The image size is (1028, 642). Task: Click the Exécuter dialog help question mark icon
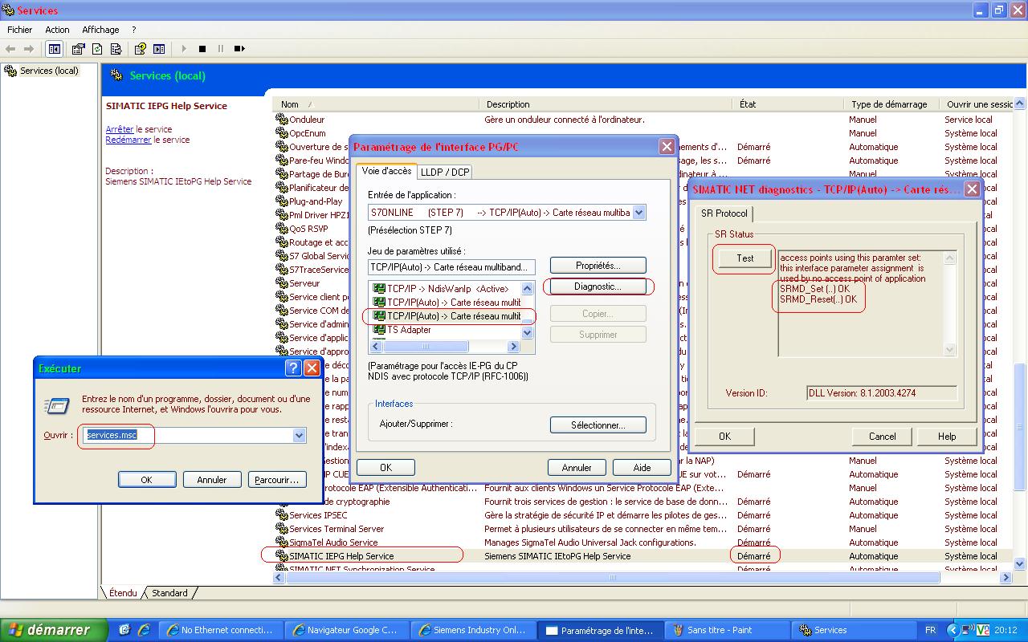click(x=294, y=368)
